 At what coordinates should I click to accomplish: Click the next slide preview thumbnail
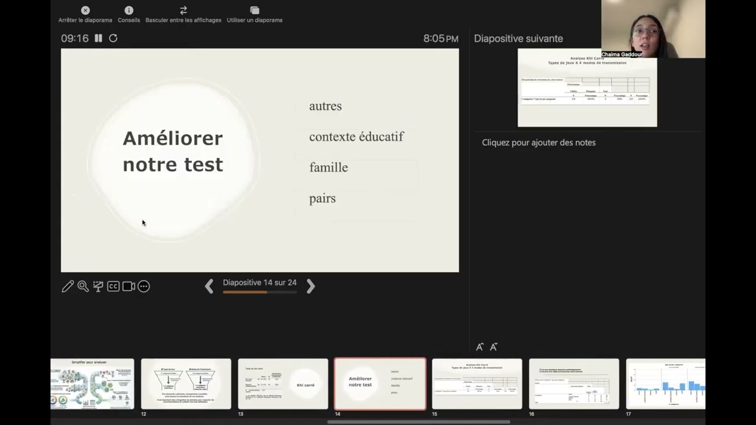point(587,88)
